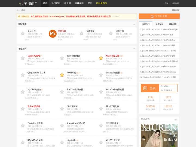This screenshot has height=147, width=196.
Task: Click the star icon beside QingDouKe青豆客
Action: coord(23,75)
